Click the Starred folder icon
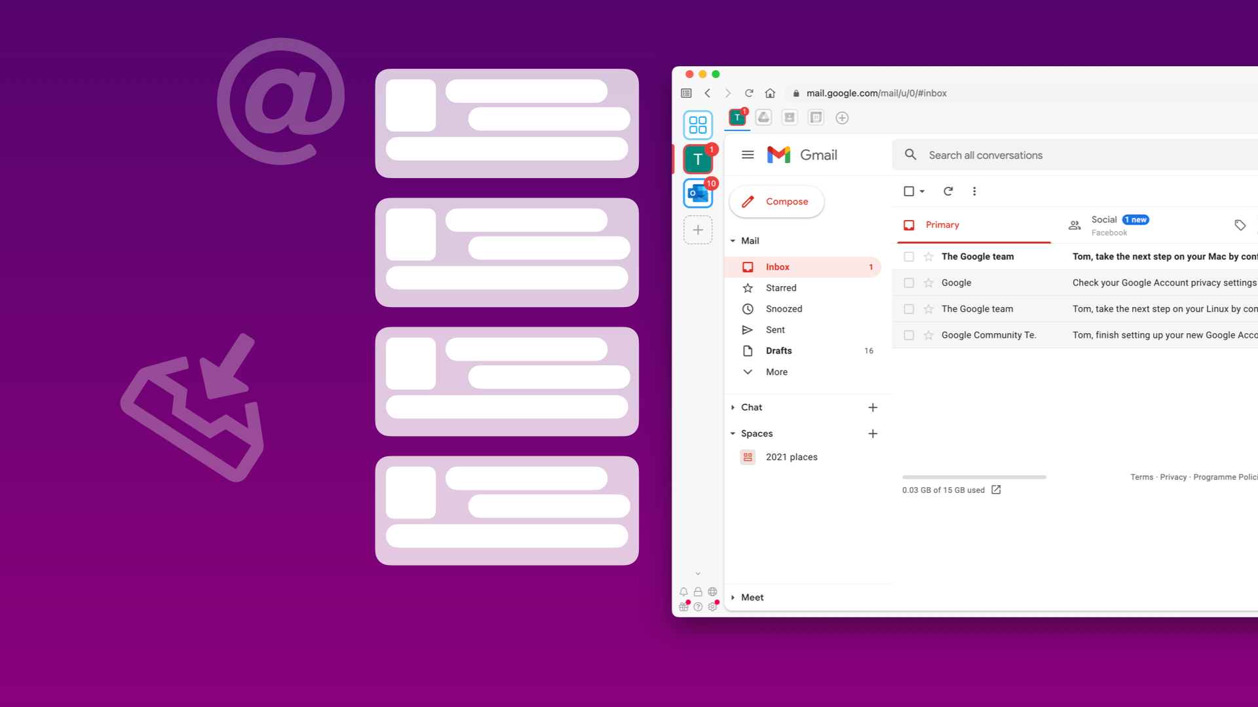Screen dimensions: 1258x707 point(748,287)
